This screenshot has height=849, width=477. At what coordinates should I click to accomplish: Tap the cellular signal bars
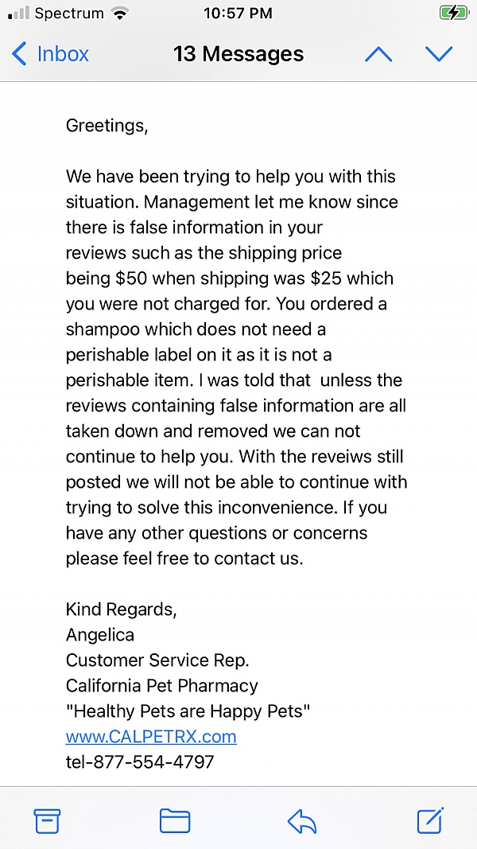click(x=19, y=14)
